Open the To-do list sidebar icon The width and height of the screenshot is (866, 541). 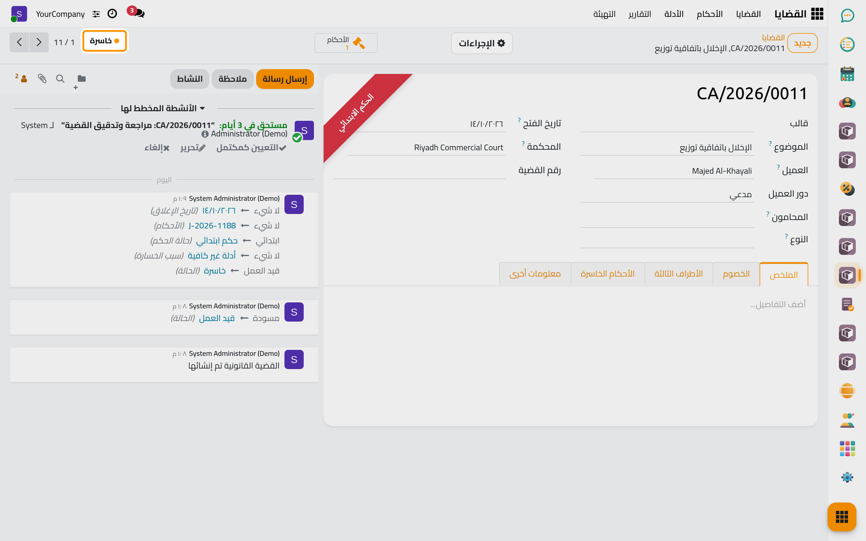[848, 45]
